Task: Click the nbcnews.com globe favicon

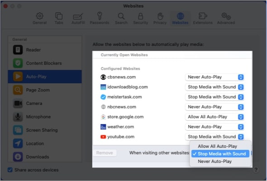Action: [103, 107]
